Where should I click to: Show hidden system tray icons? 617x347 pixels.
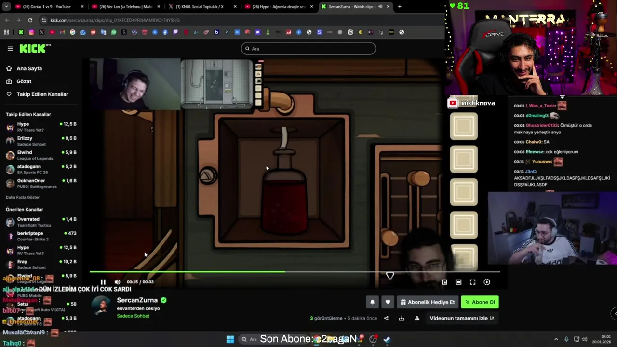tap(556, 339)
